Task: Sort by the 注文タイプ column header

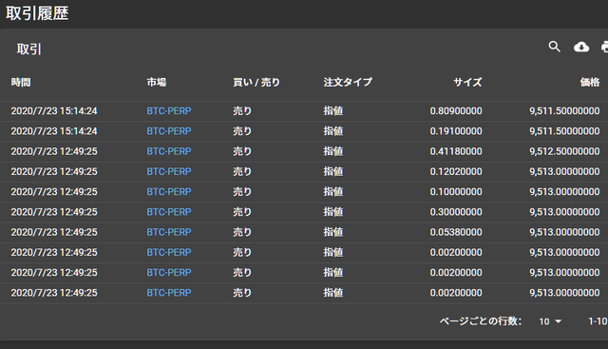Action: [348, 83]
